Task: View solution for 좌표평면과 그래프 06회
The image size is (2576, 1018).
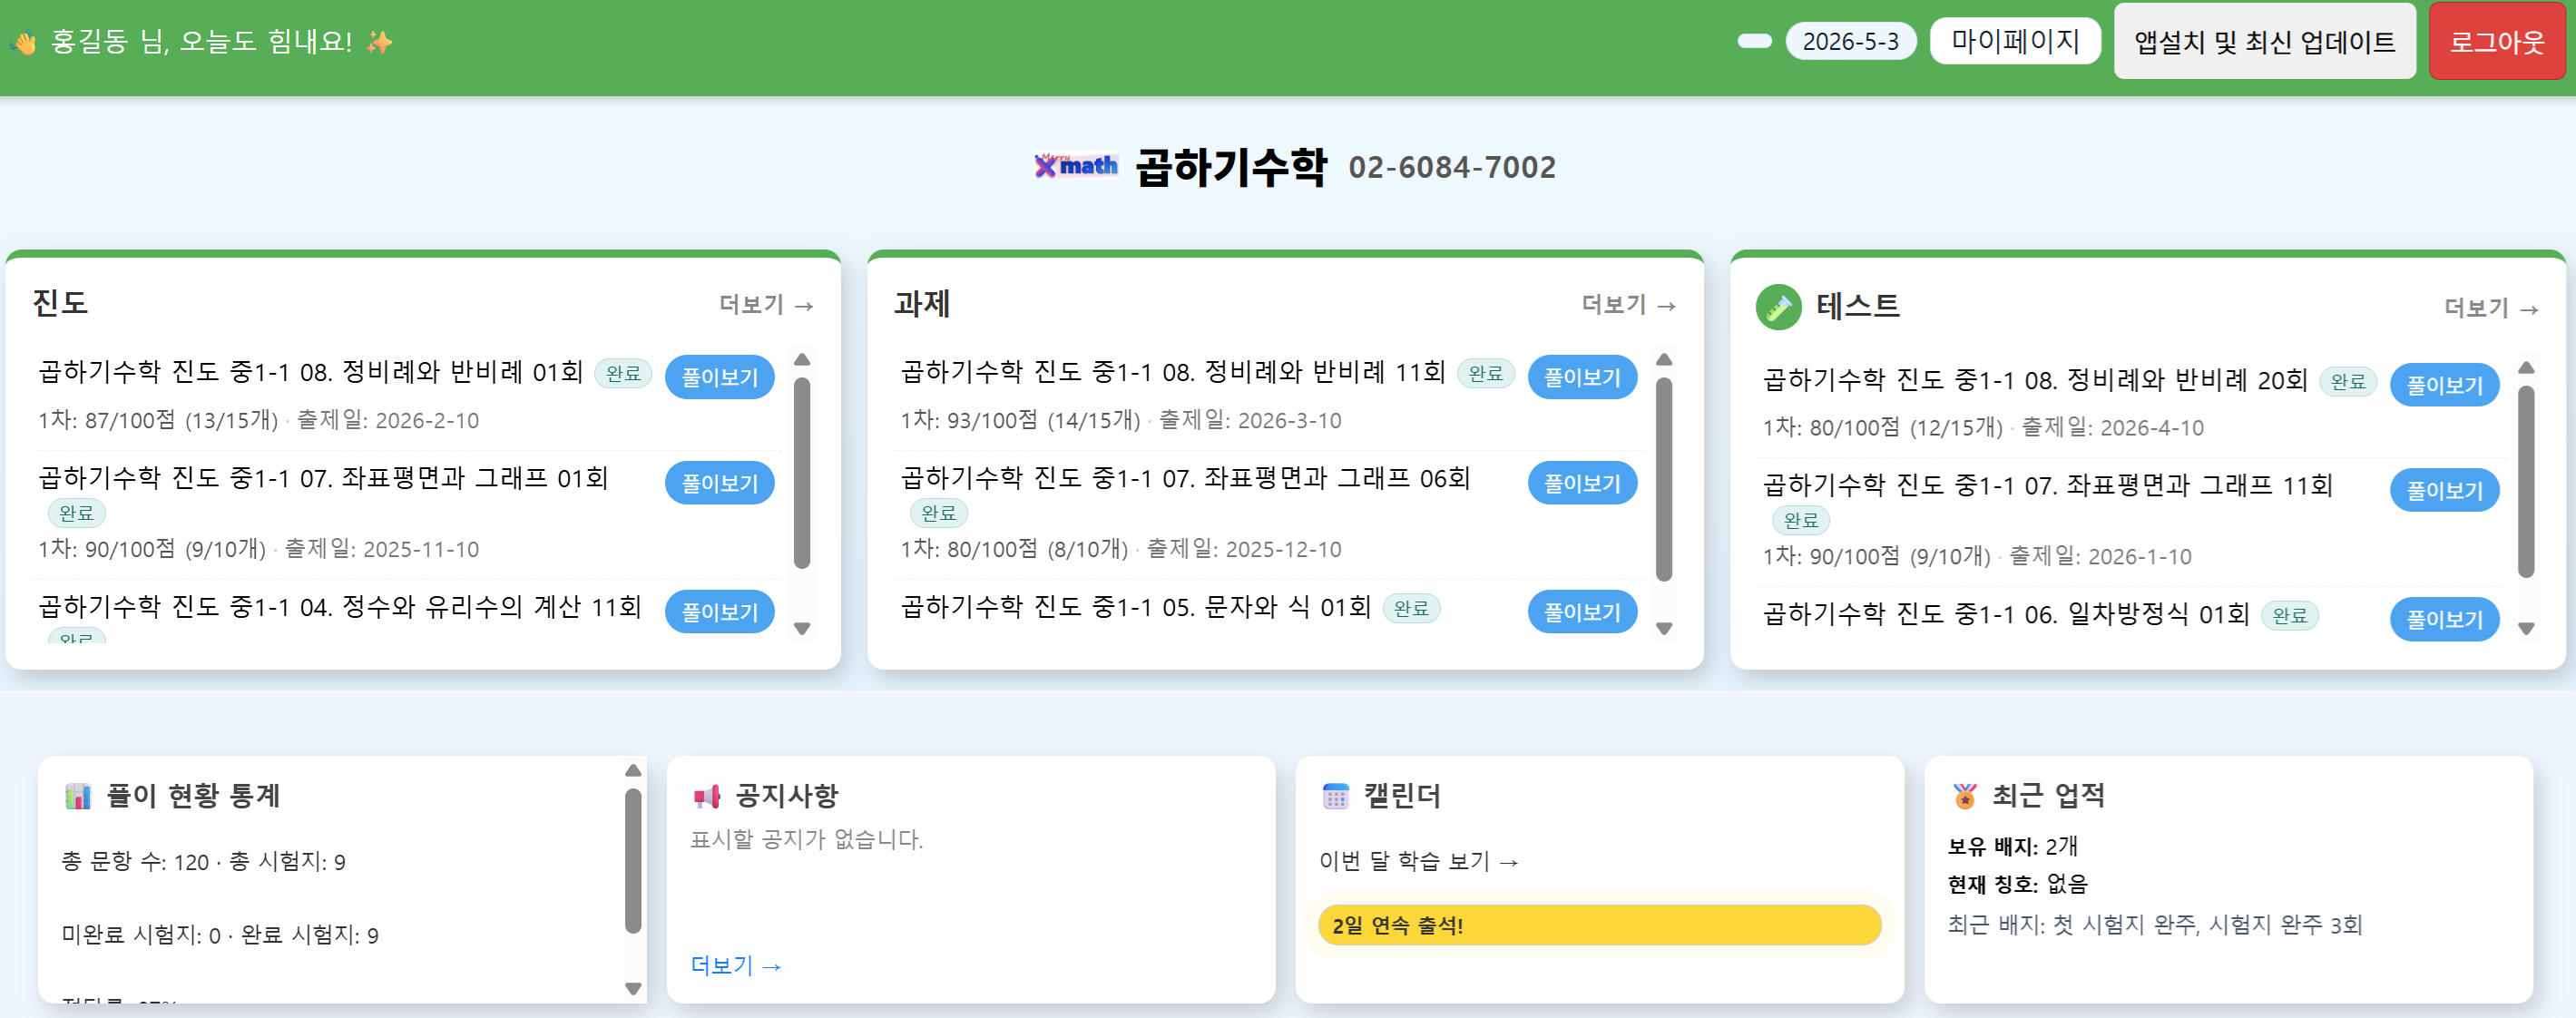Action: pos(1582,483)
